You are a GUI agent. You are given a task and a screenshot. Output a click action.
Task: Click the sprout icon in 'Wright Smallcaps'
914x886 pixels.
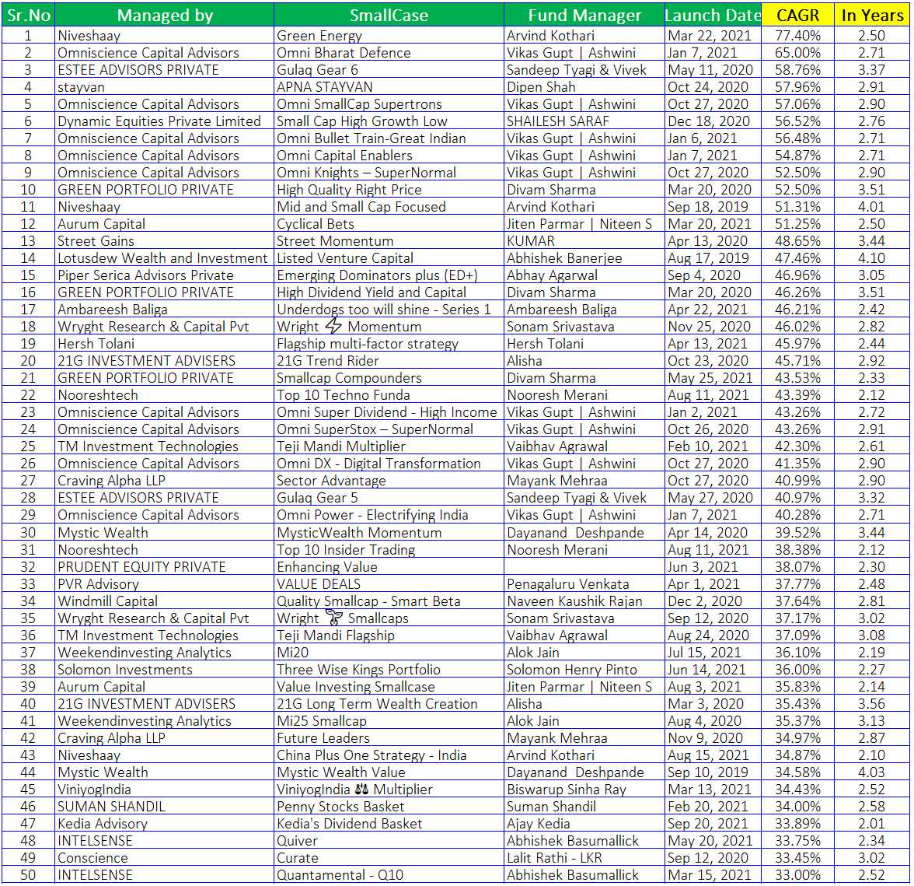tap(334, 617)
